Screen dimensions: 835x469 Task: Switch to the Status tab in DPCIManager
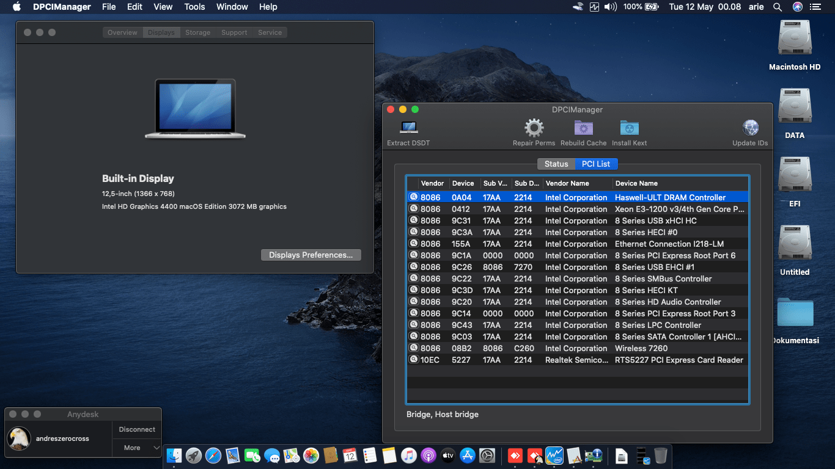[556, 164]
